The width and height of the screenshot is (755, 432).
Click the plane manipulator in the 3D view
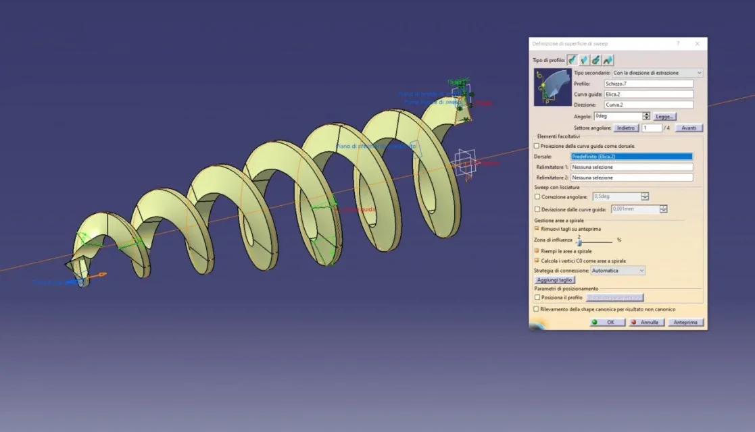(x=464, y=163)
